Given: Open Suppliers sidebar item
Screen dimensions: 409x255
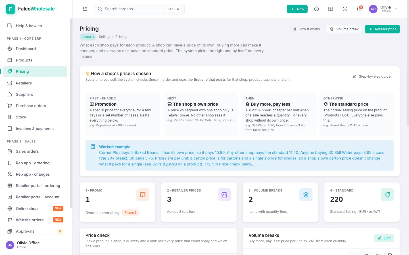Looking at the screenshot, I should pos(35,94).
